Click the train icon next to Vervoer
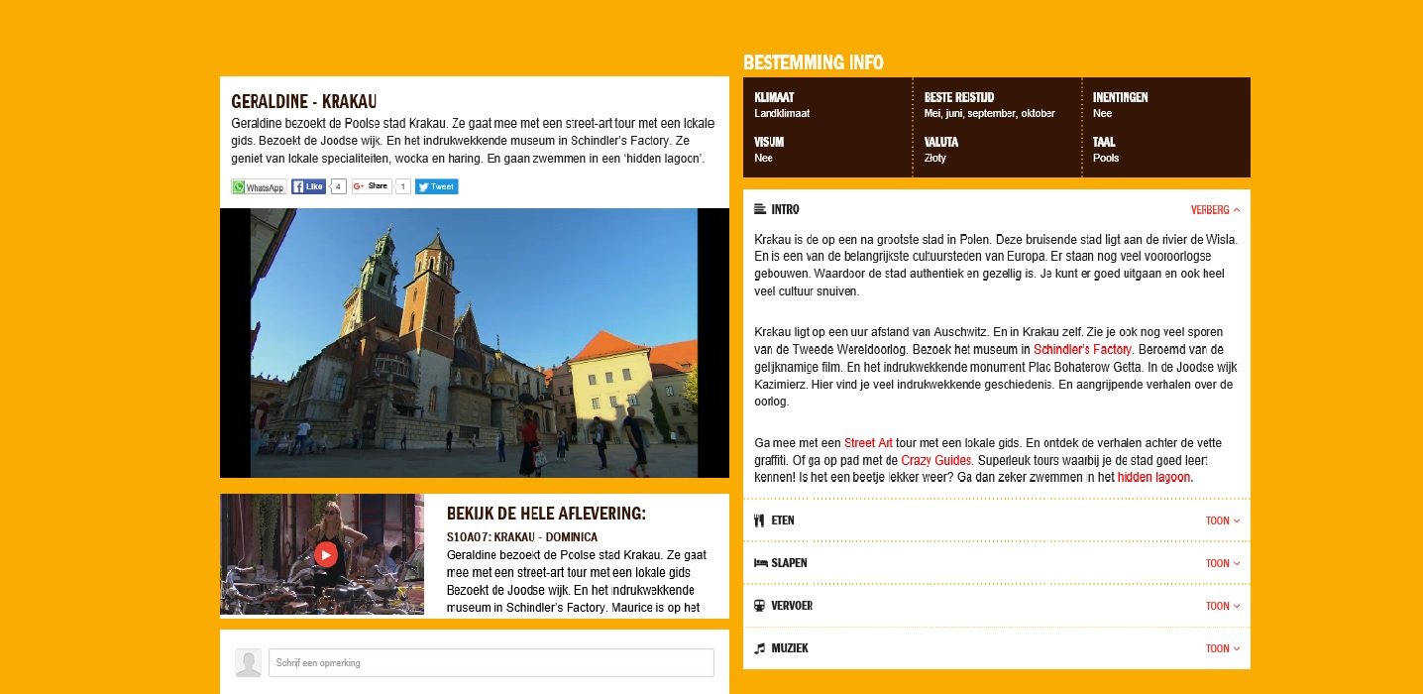Screen dimensions: 1423x694 coord(759,606)
